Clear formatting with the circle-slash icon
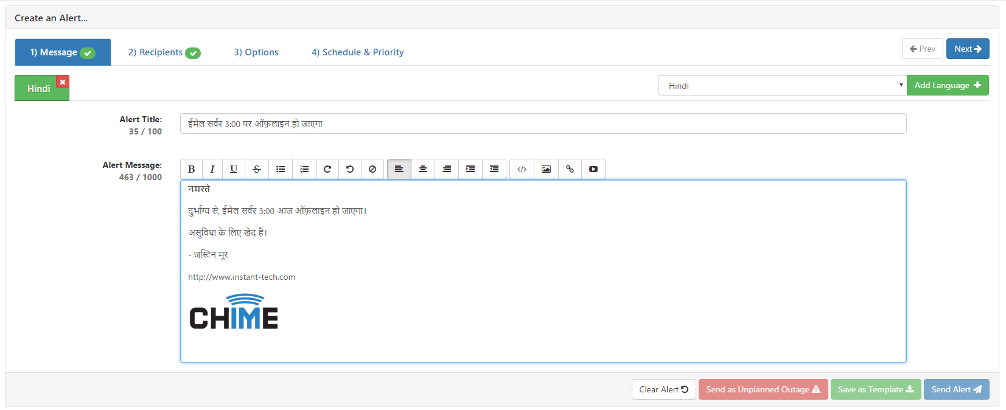 [372, 169]
